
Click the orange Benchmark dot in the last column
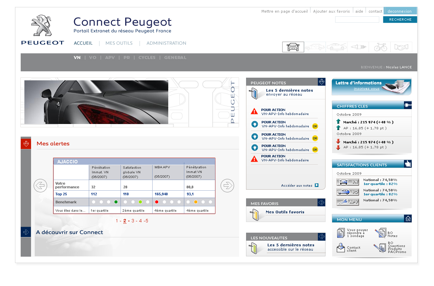tap(196, 202)
